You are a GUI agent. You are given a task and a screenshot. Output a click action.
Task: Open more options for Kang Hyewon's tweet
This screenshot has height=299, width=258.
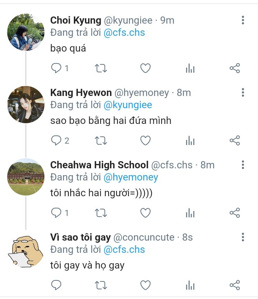(243, 92)
